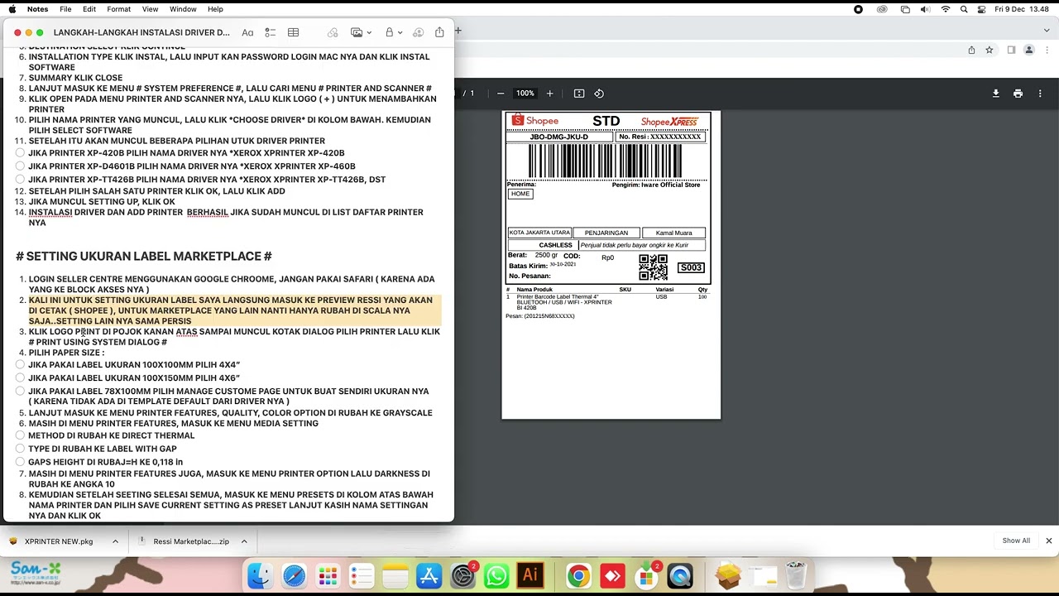Download the PDF using the download icon
1059x596 pixels.
[x=995, y=94]
